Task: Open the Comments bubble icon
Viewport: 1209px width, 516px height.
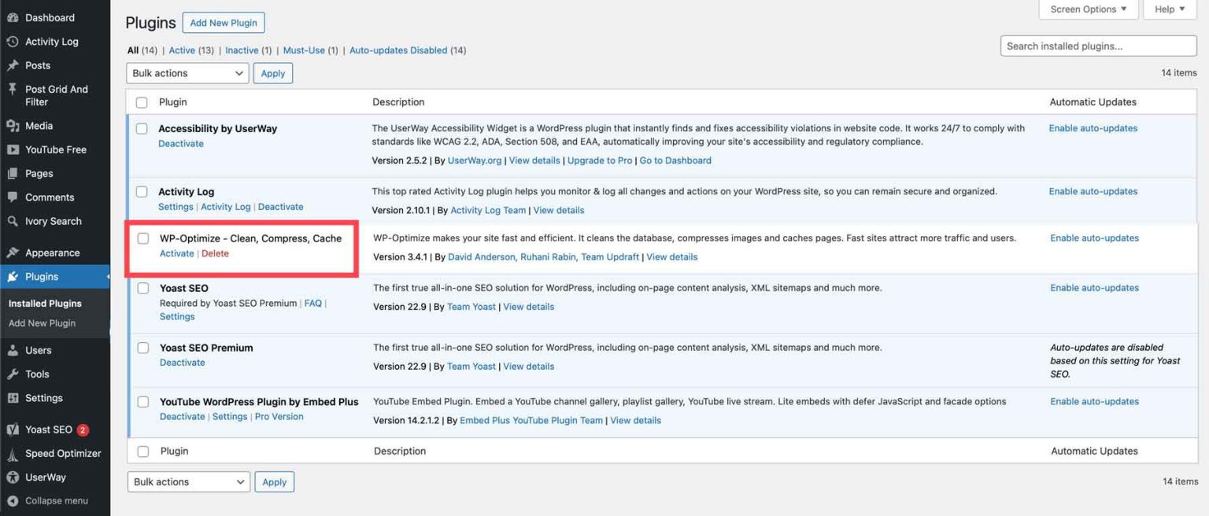Action: pos(11,197)
